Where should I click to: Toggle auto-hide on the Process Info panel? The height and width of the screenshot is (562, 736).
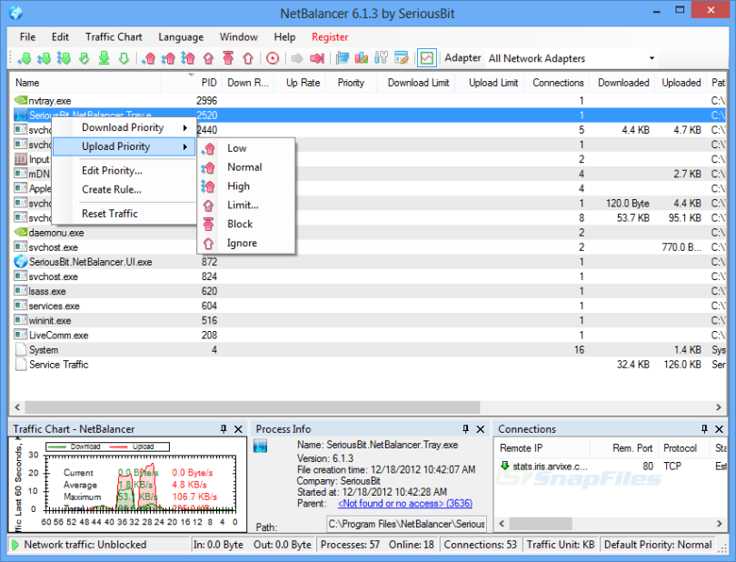[x=466, y=428]
